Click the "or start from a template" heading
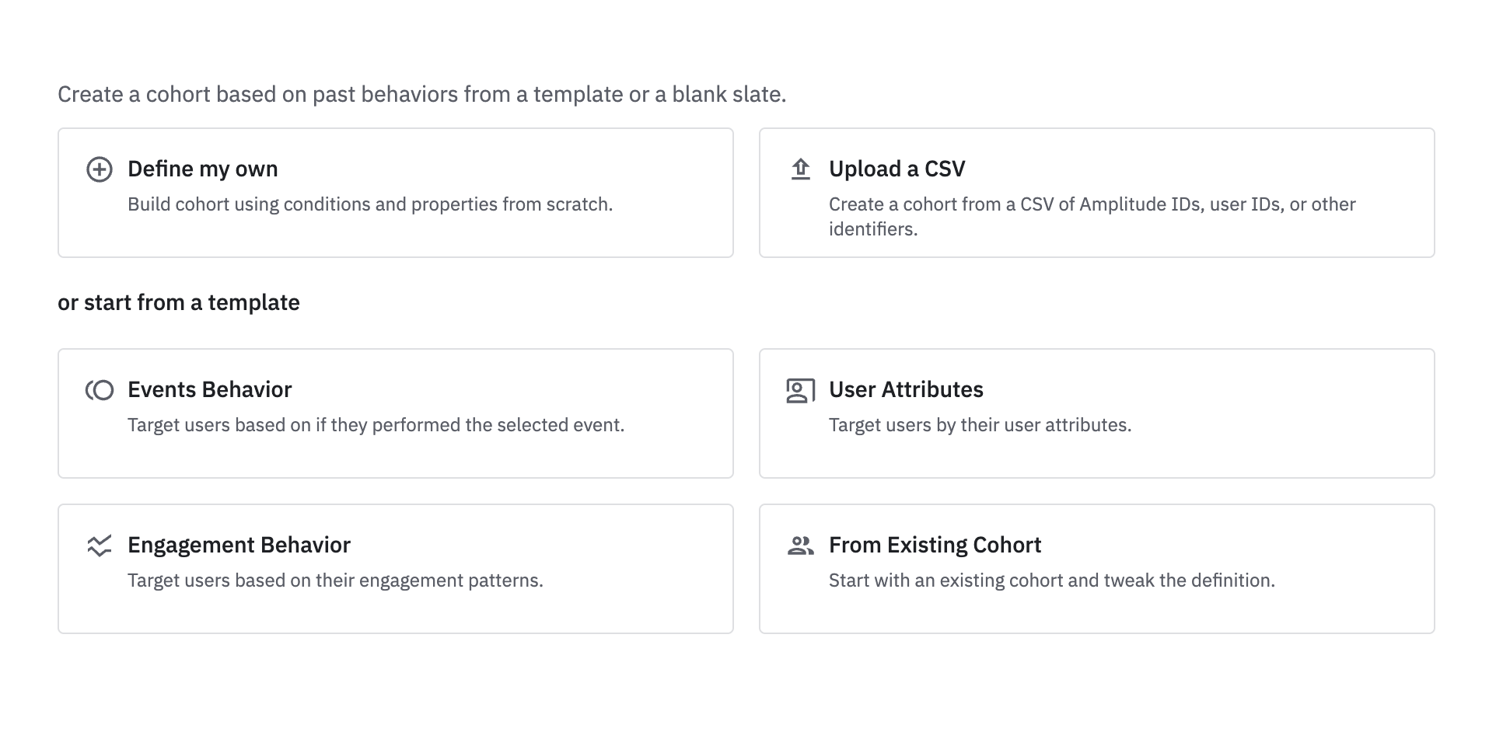 pyautogui.click(x=179, y=302)
